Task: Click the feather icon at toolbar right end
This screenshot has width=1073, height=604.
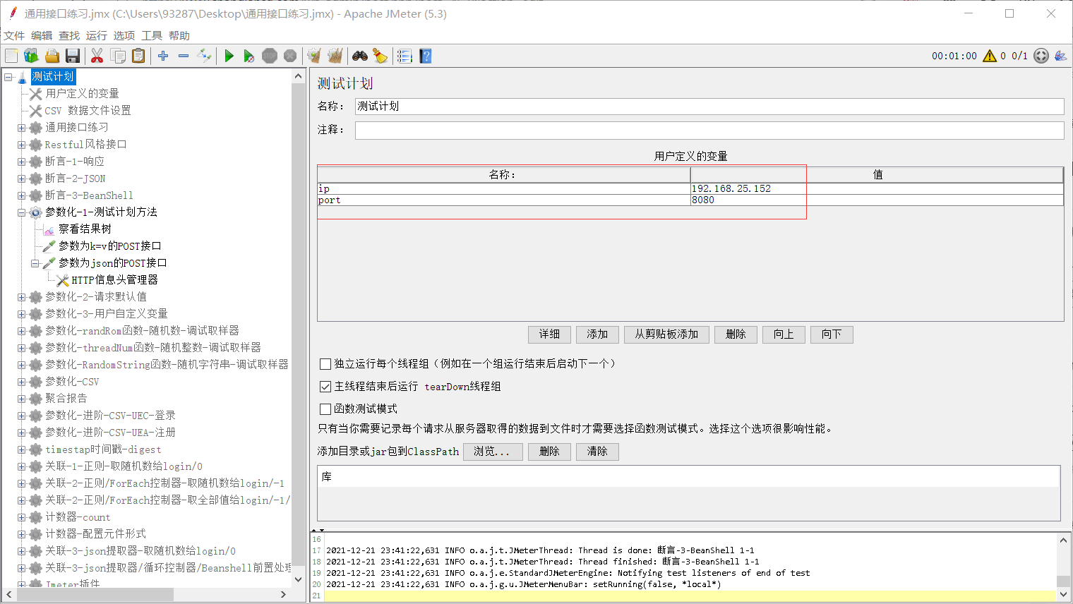Action: pyautogui.click(x=1060, y=56)
